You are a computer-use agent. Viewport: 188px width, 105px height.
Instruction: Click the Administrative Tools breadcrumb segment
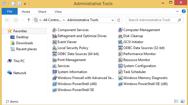point(83,20)
